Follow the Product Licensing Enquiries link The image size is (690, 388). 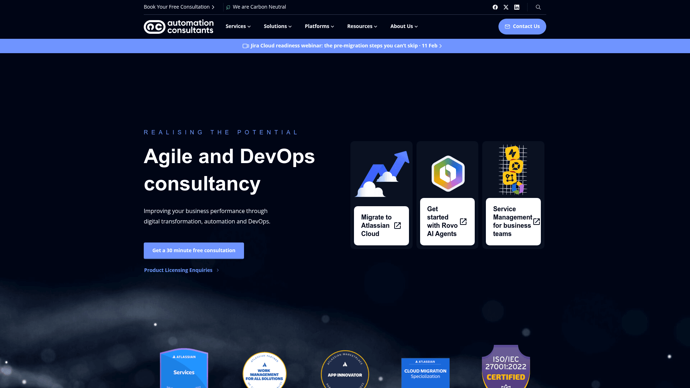click(178, 270)
